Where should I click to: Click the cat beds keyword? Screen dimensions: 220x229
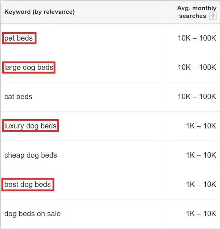tap(18, 97)
